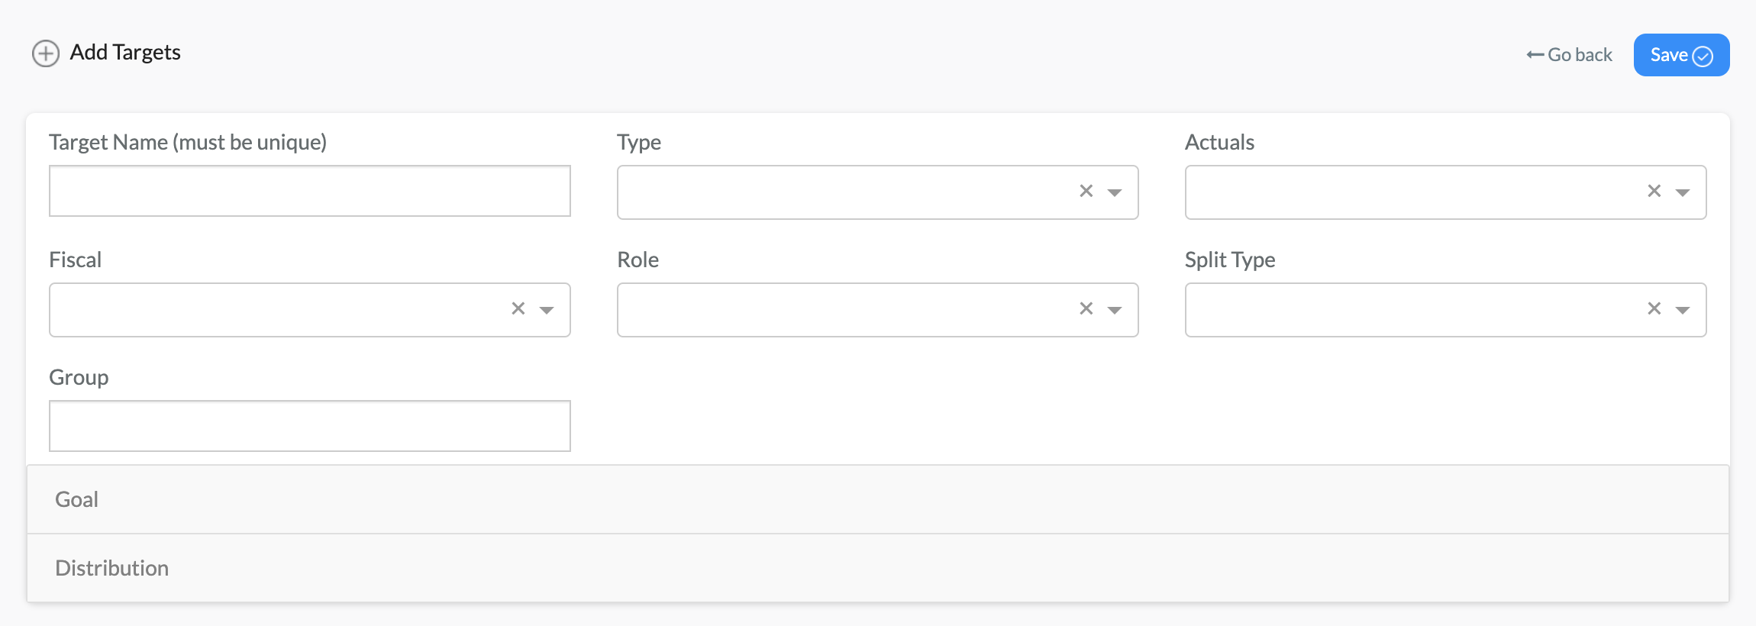This screenshot has width=1756, height=626.
Task: Open the Split Type dropdown arrow
Action: coord(1683,310)
